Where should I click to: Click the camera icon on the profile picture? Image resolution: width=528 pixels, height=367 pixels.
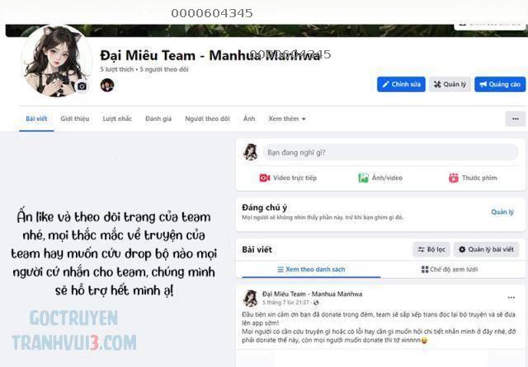pos(82,86)
